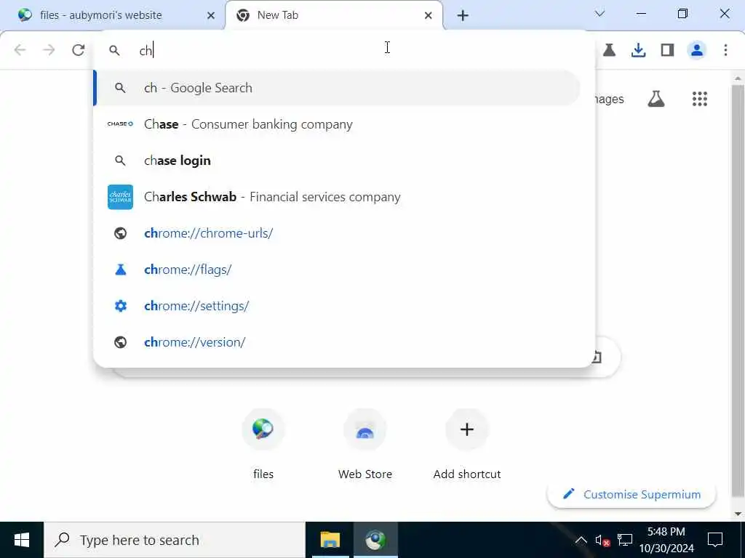Click the muted volume tray icon

pyautogui.click(x=602, y=540)
